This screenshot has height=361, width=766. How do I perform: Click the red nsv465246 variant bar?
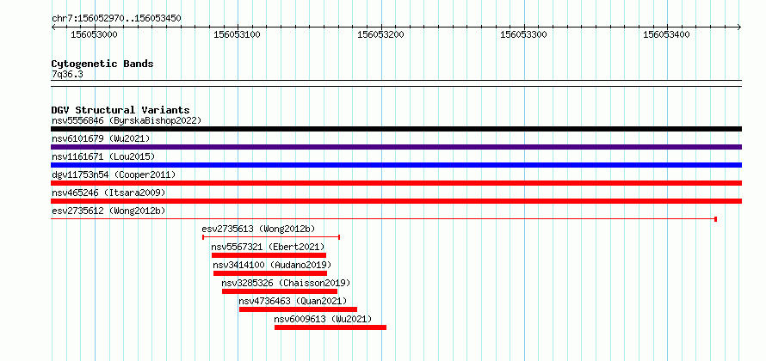[396, 201]
